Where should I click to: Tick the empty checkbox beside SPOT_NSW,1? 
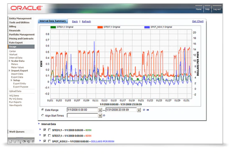coord(49,141)
